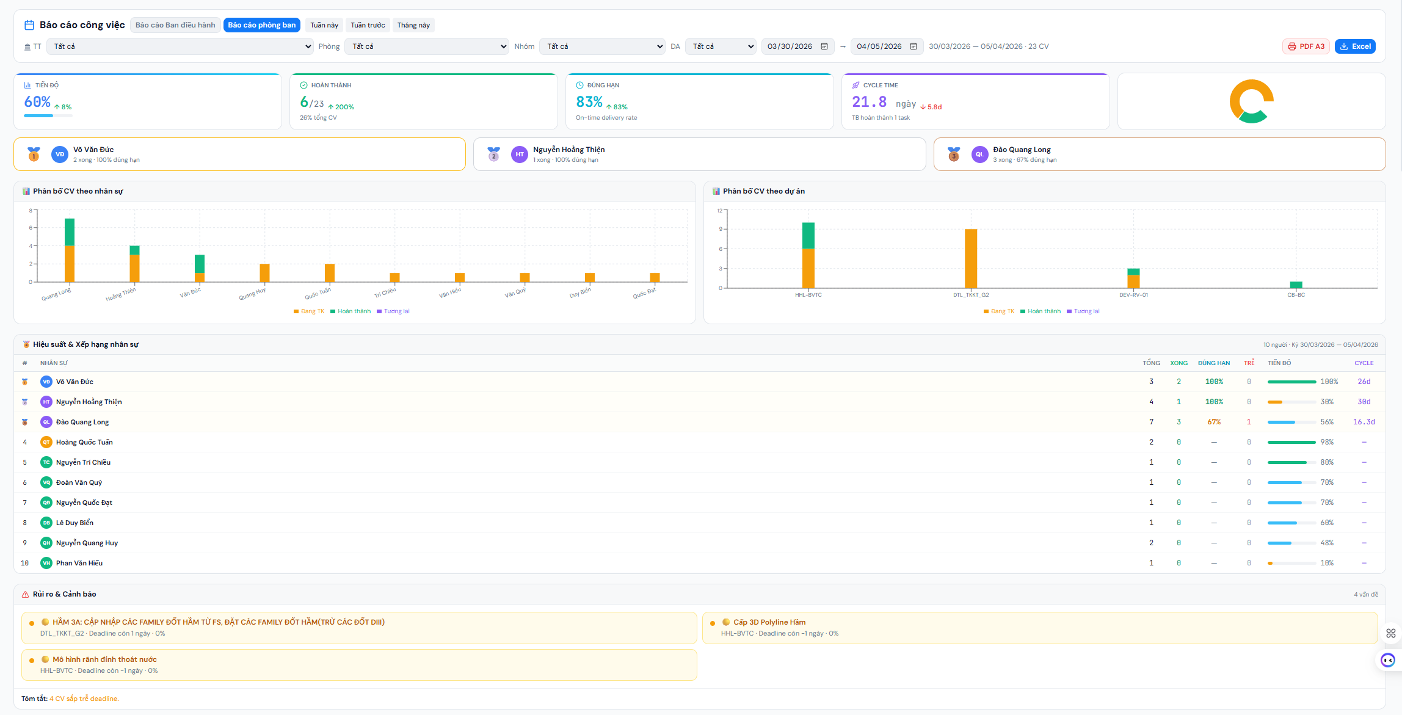
Task: Click the gold medal icon on Võ Văn Đức card
Action: [x=34, y=154]
